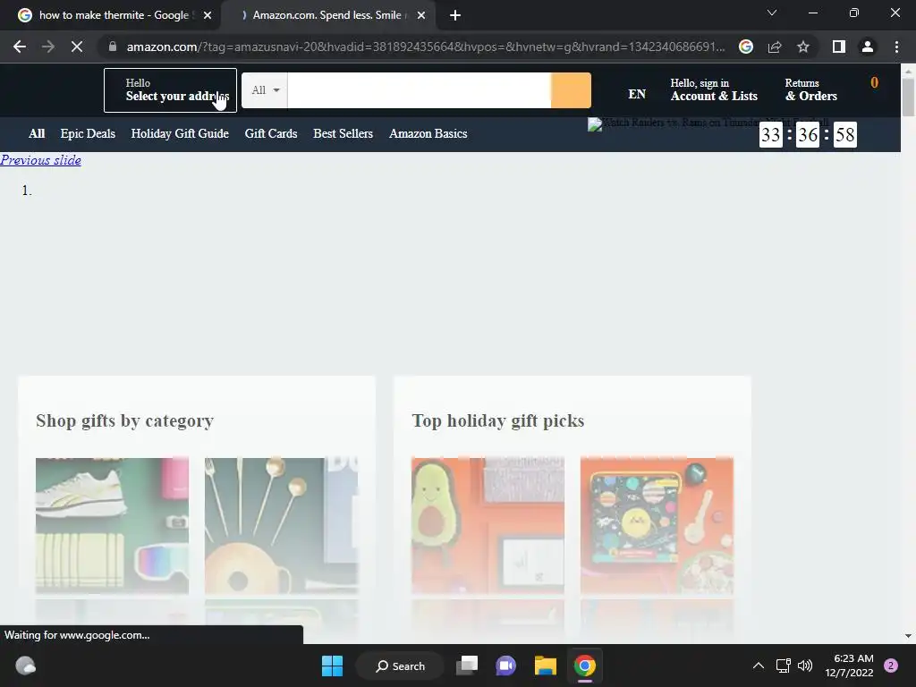Open a new tab with the plus button

pos(455,15)
